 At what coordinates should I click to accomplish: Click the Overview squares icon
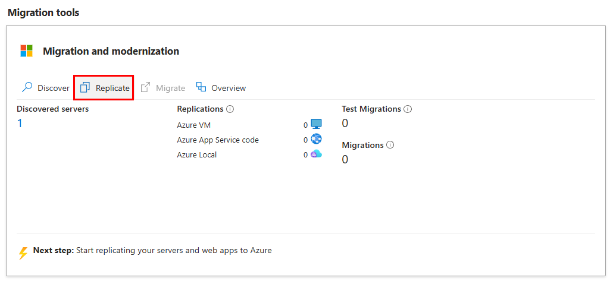(x=201, y=87)
